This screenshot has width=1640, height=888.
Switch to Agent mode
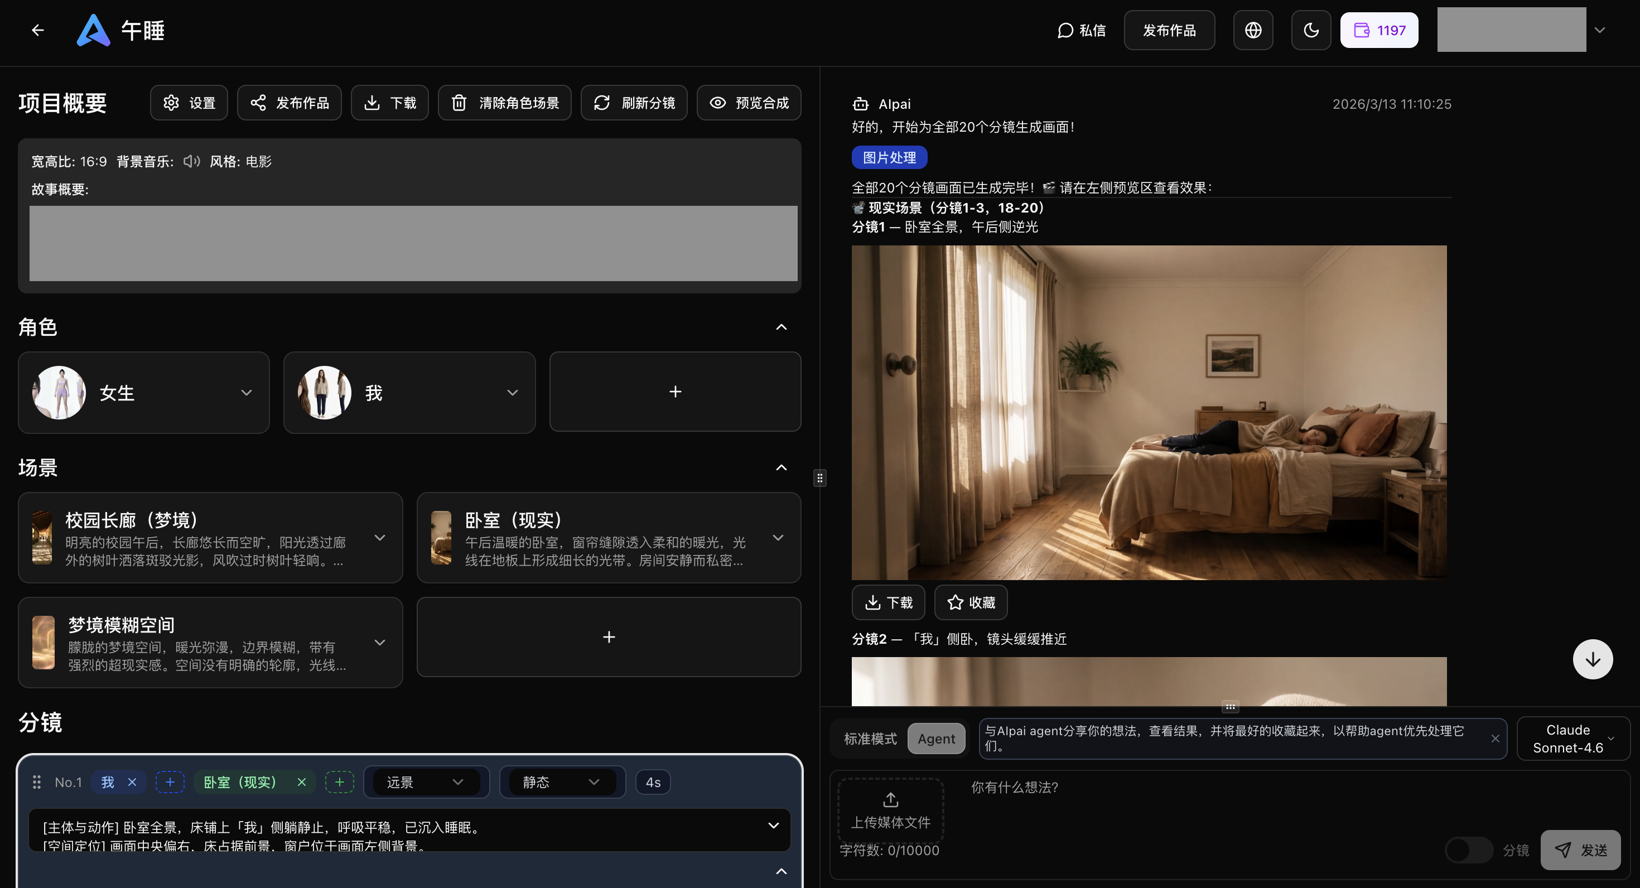click(x=936, y=739)
